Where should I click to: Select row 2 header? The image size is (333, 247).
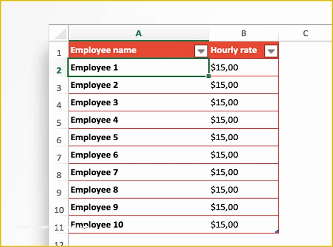click(x=59, y=67)
